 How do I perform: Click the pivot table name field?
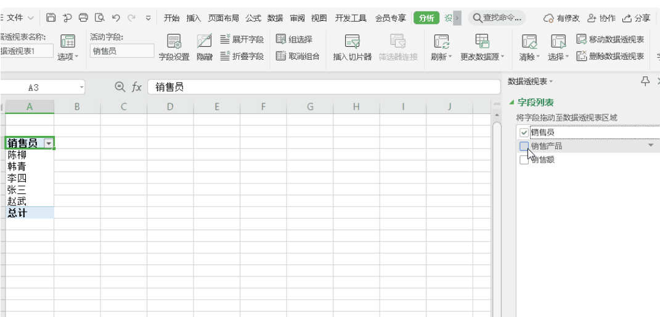click(x=26, y=51)
